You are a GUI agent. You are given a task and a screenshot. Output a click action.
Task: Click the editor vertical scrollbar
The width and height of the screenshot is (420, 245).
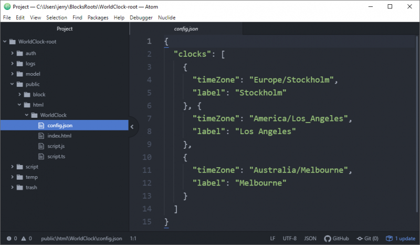coord(417,124)
